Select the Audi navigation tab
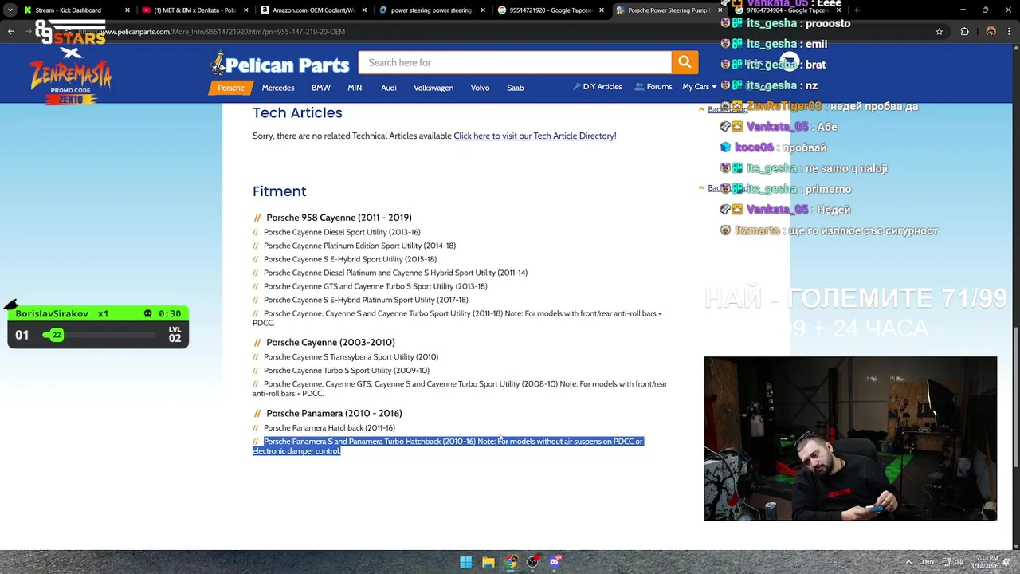Image resolution: width=1020 pixels, height=574 pixels. 389,88
